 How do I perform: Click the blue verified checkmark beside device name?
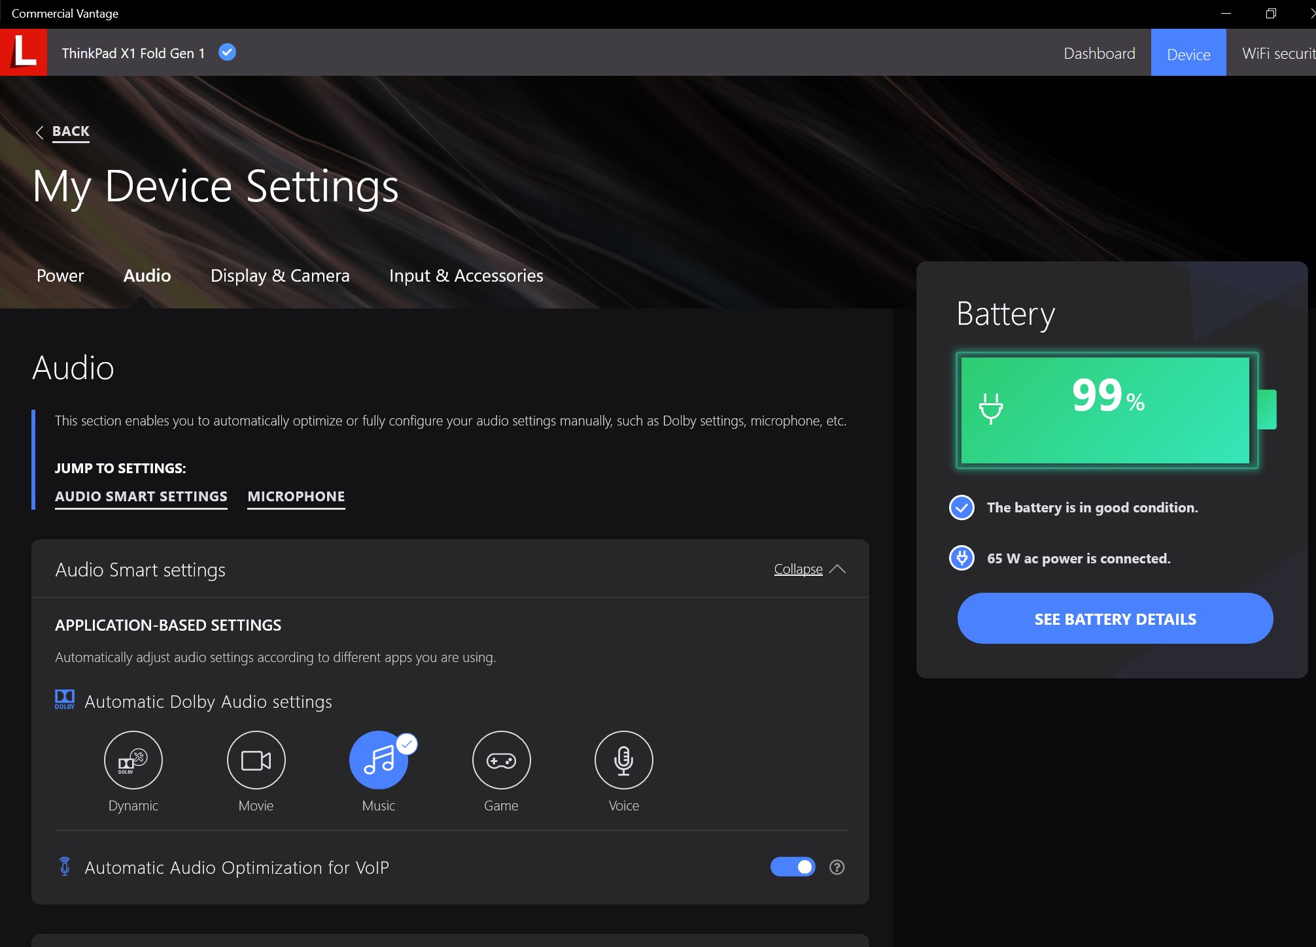227,52
